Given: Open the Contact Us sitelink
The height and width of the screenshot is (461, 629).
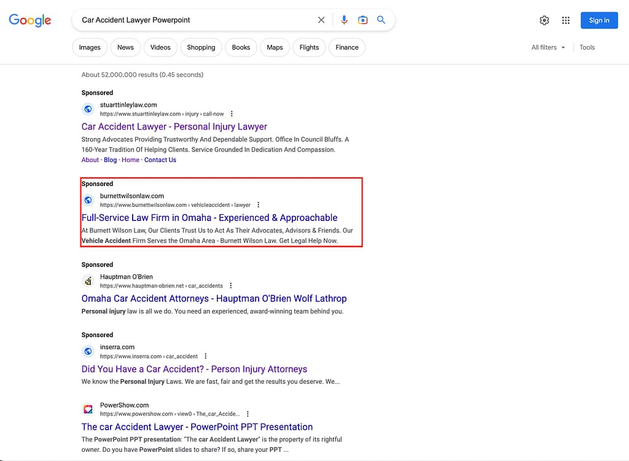Looking at the screenshot, I should (x=160, y=160).
